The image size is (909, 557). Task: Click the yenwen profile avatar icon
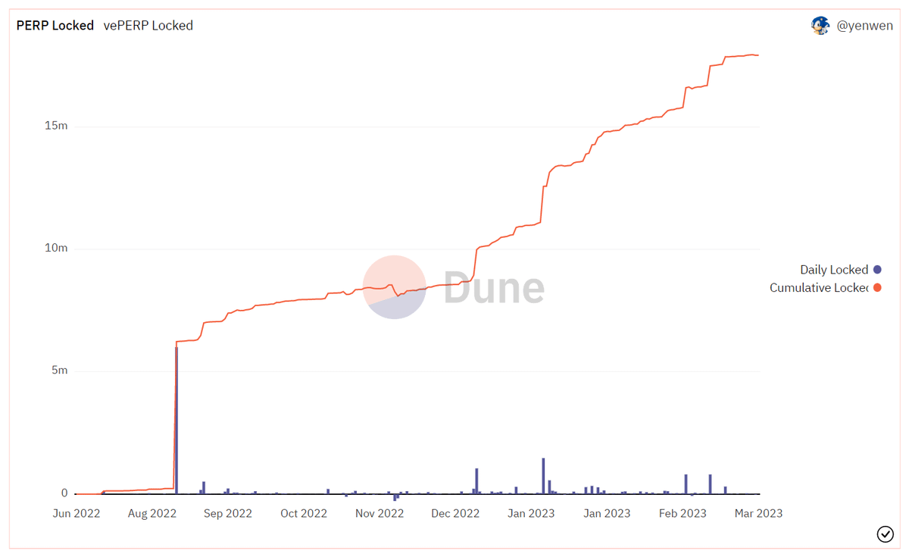pos(820,26)
